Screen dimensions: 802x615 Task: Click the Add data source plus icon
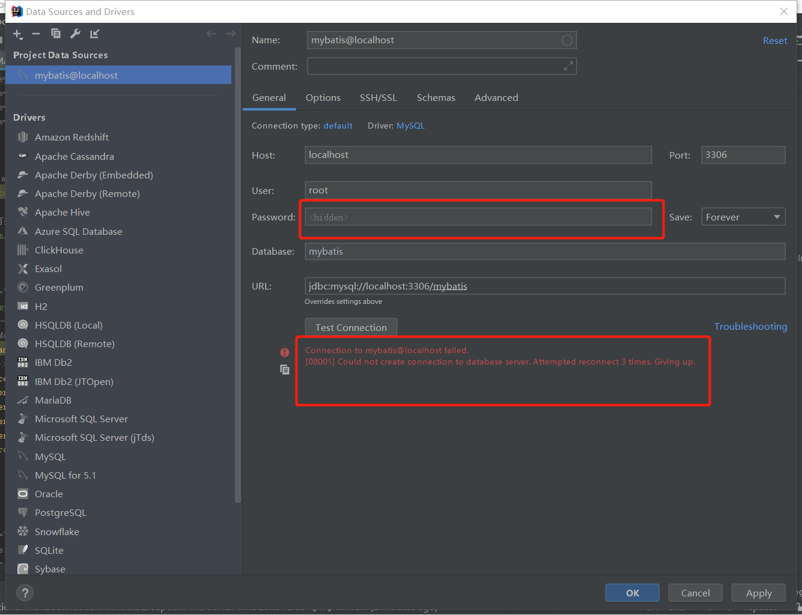coord(18,34)
